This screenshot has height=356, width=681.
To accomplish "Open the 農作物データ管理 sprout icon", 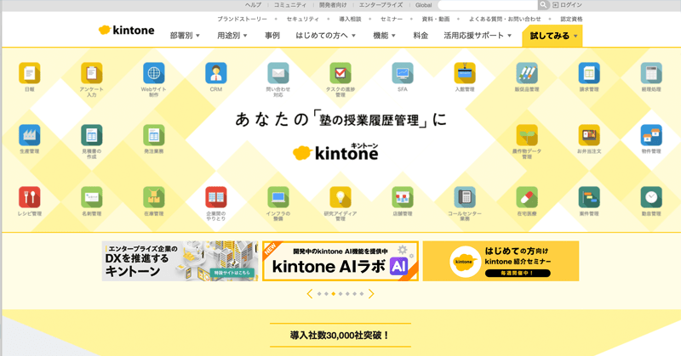I will (x=527, y=135).
